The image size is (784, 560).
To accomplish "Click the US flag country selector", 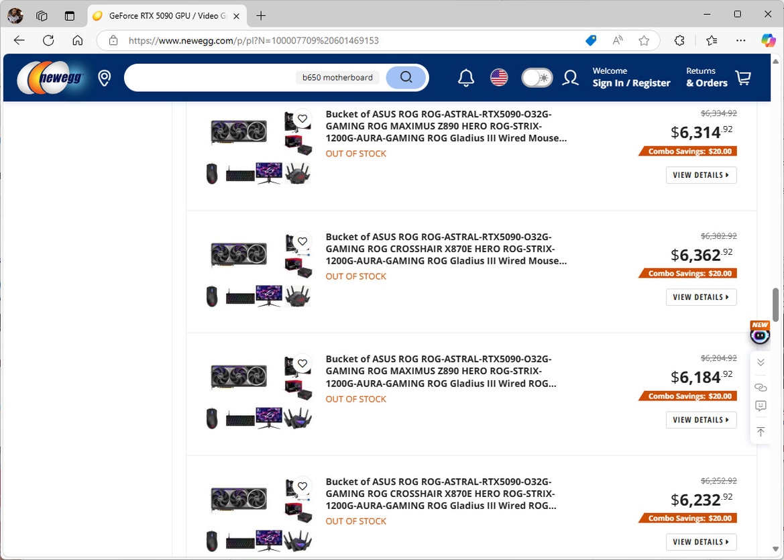I will point(498,77).
